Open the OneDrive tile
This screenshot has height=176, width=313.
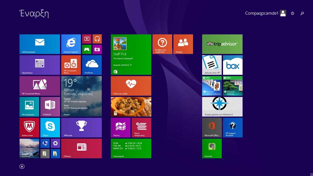(92, 65)
